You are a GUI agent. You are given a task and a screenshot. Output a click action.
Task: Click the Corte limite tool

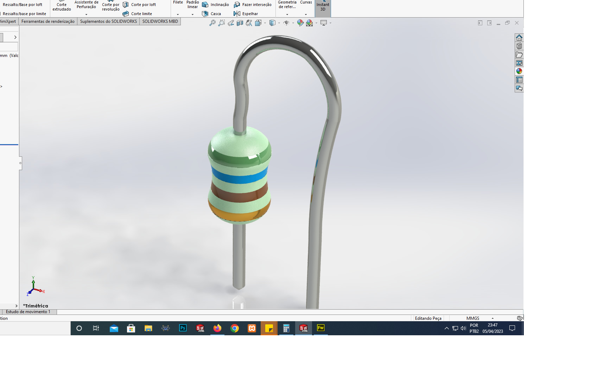click(138, 14)
